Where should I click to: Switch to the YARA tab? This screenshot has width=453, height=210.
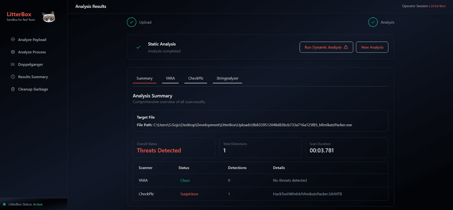click(170, 78)
